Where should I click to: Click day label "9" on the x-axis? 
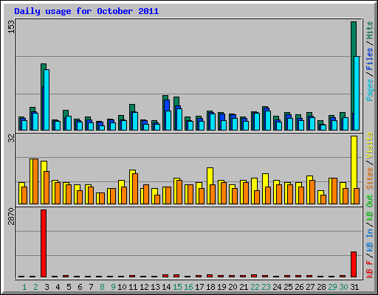click(113, 287)
